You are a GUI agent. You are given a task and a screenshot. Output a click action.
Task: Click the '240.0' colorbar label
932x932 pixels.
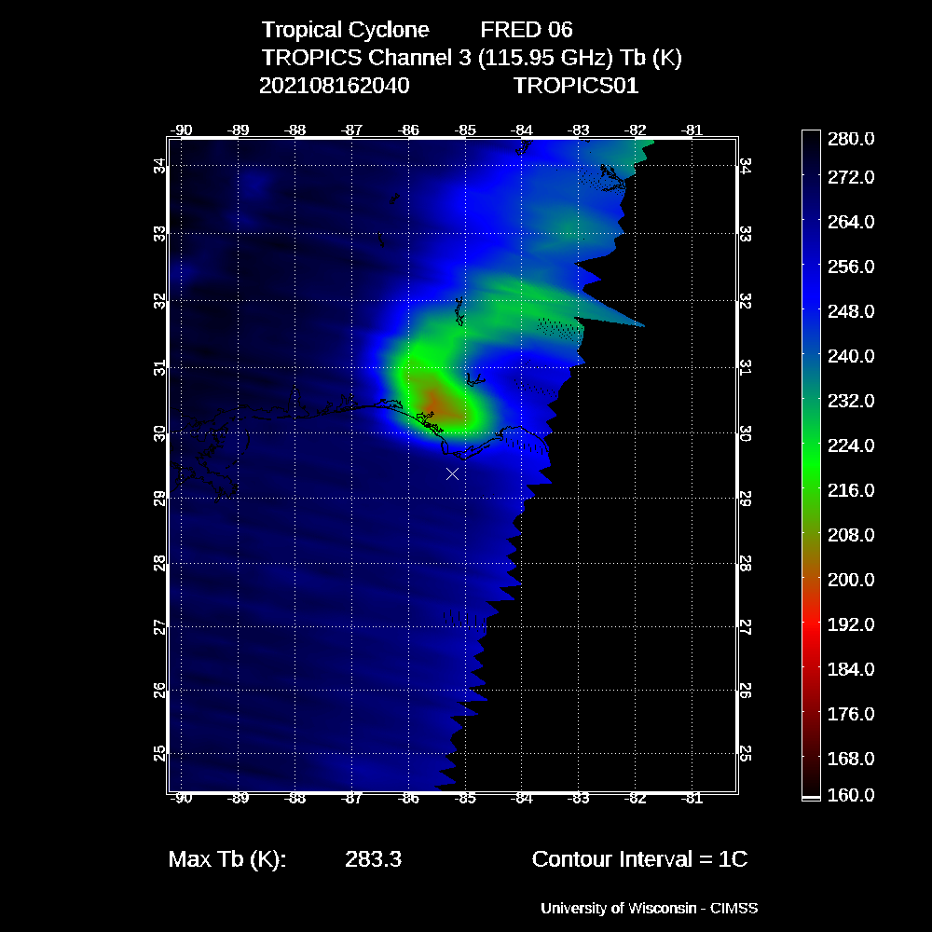[851, 356]
